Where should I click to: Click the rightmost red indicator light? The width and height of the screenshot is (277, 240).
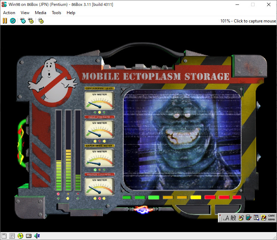click(x=237, y=197)
